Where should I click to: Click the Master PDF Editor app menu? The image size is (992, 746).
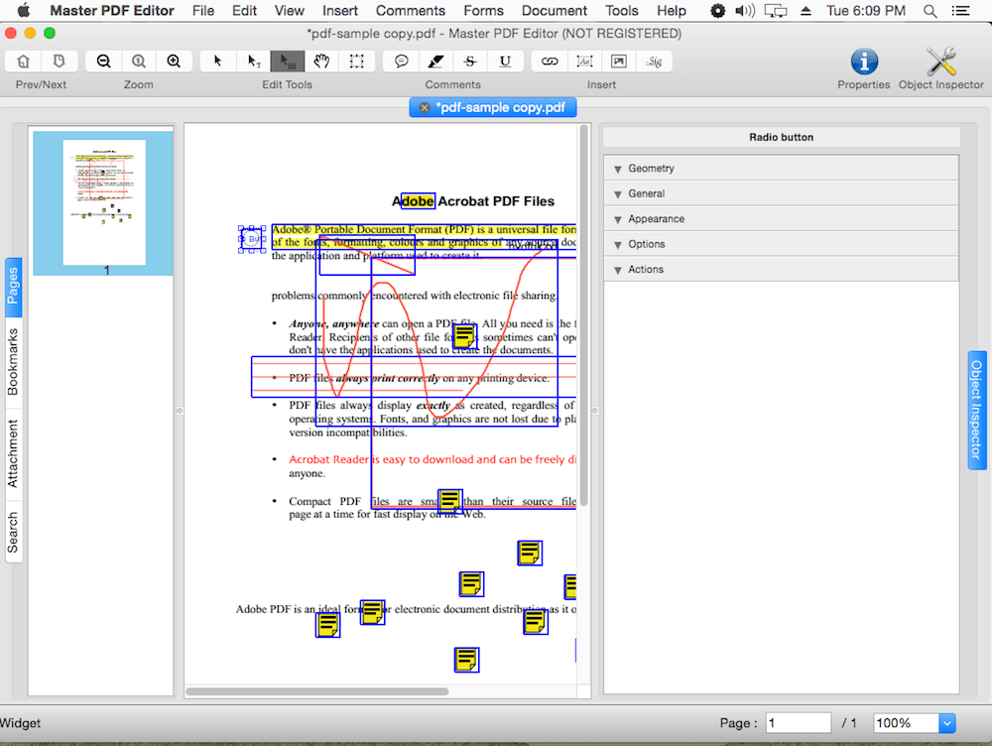pyautogui.click(x=112, y=11)
